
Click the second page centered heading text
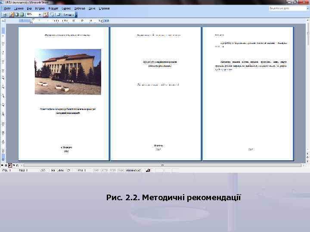160,64
